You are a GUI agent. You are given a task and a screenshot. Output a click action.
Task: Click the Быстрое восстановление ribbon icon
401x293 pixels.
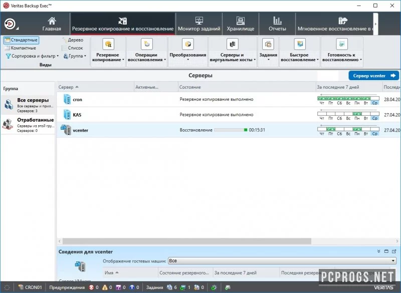click(300, 44)
